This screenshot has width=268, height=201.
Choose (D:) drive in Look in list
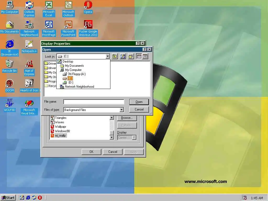(83, 82)
